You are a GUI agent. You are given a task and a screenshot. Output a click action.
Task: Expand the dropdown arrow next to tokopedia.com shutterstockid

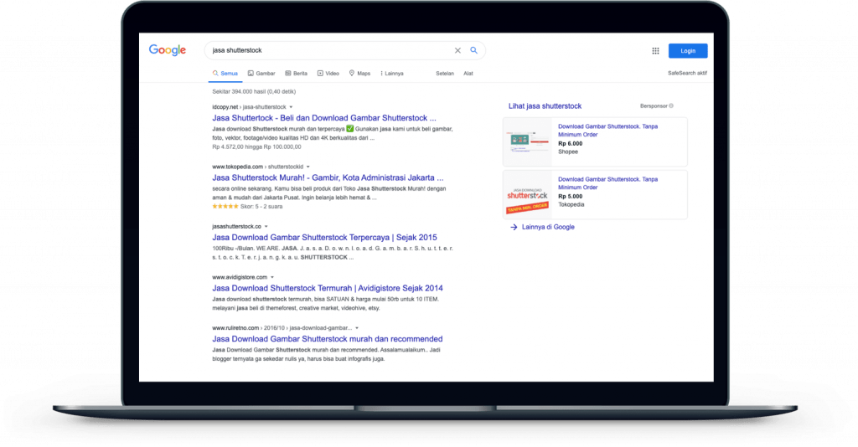click(308, 167)
